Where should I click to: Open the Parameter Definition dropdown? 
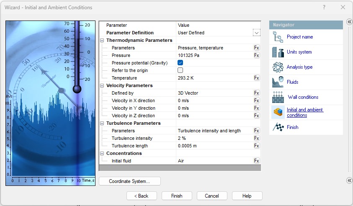[256, 33]
